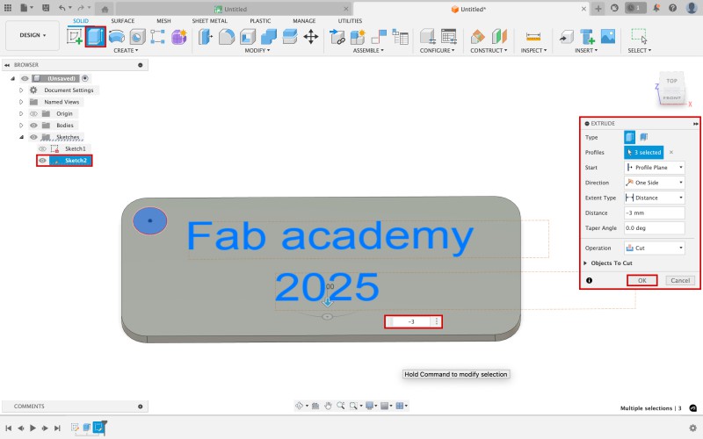The width and height of the screenshot is (703, 439).
Task: Open timeline settings gear
Action: [x=692, y=428]
